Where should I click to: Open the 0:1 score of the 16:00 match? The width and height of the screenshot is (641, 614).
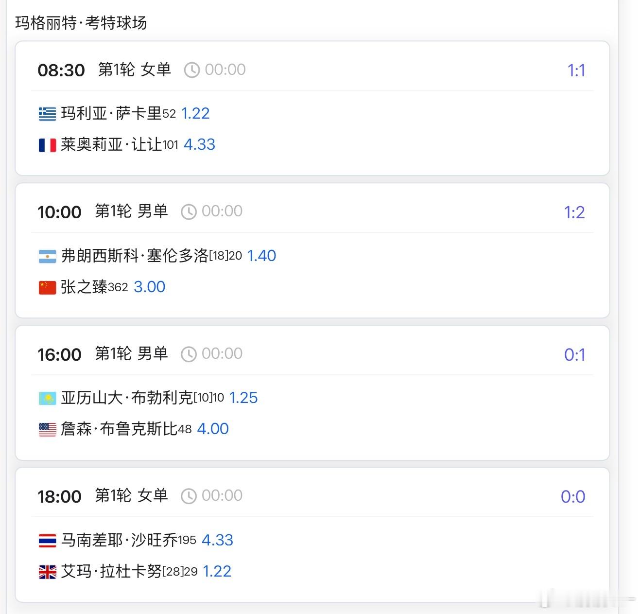tap(574, 355)
